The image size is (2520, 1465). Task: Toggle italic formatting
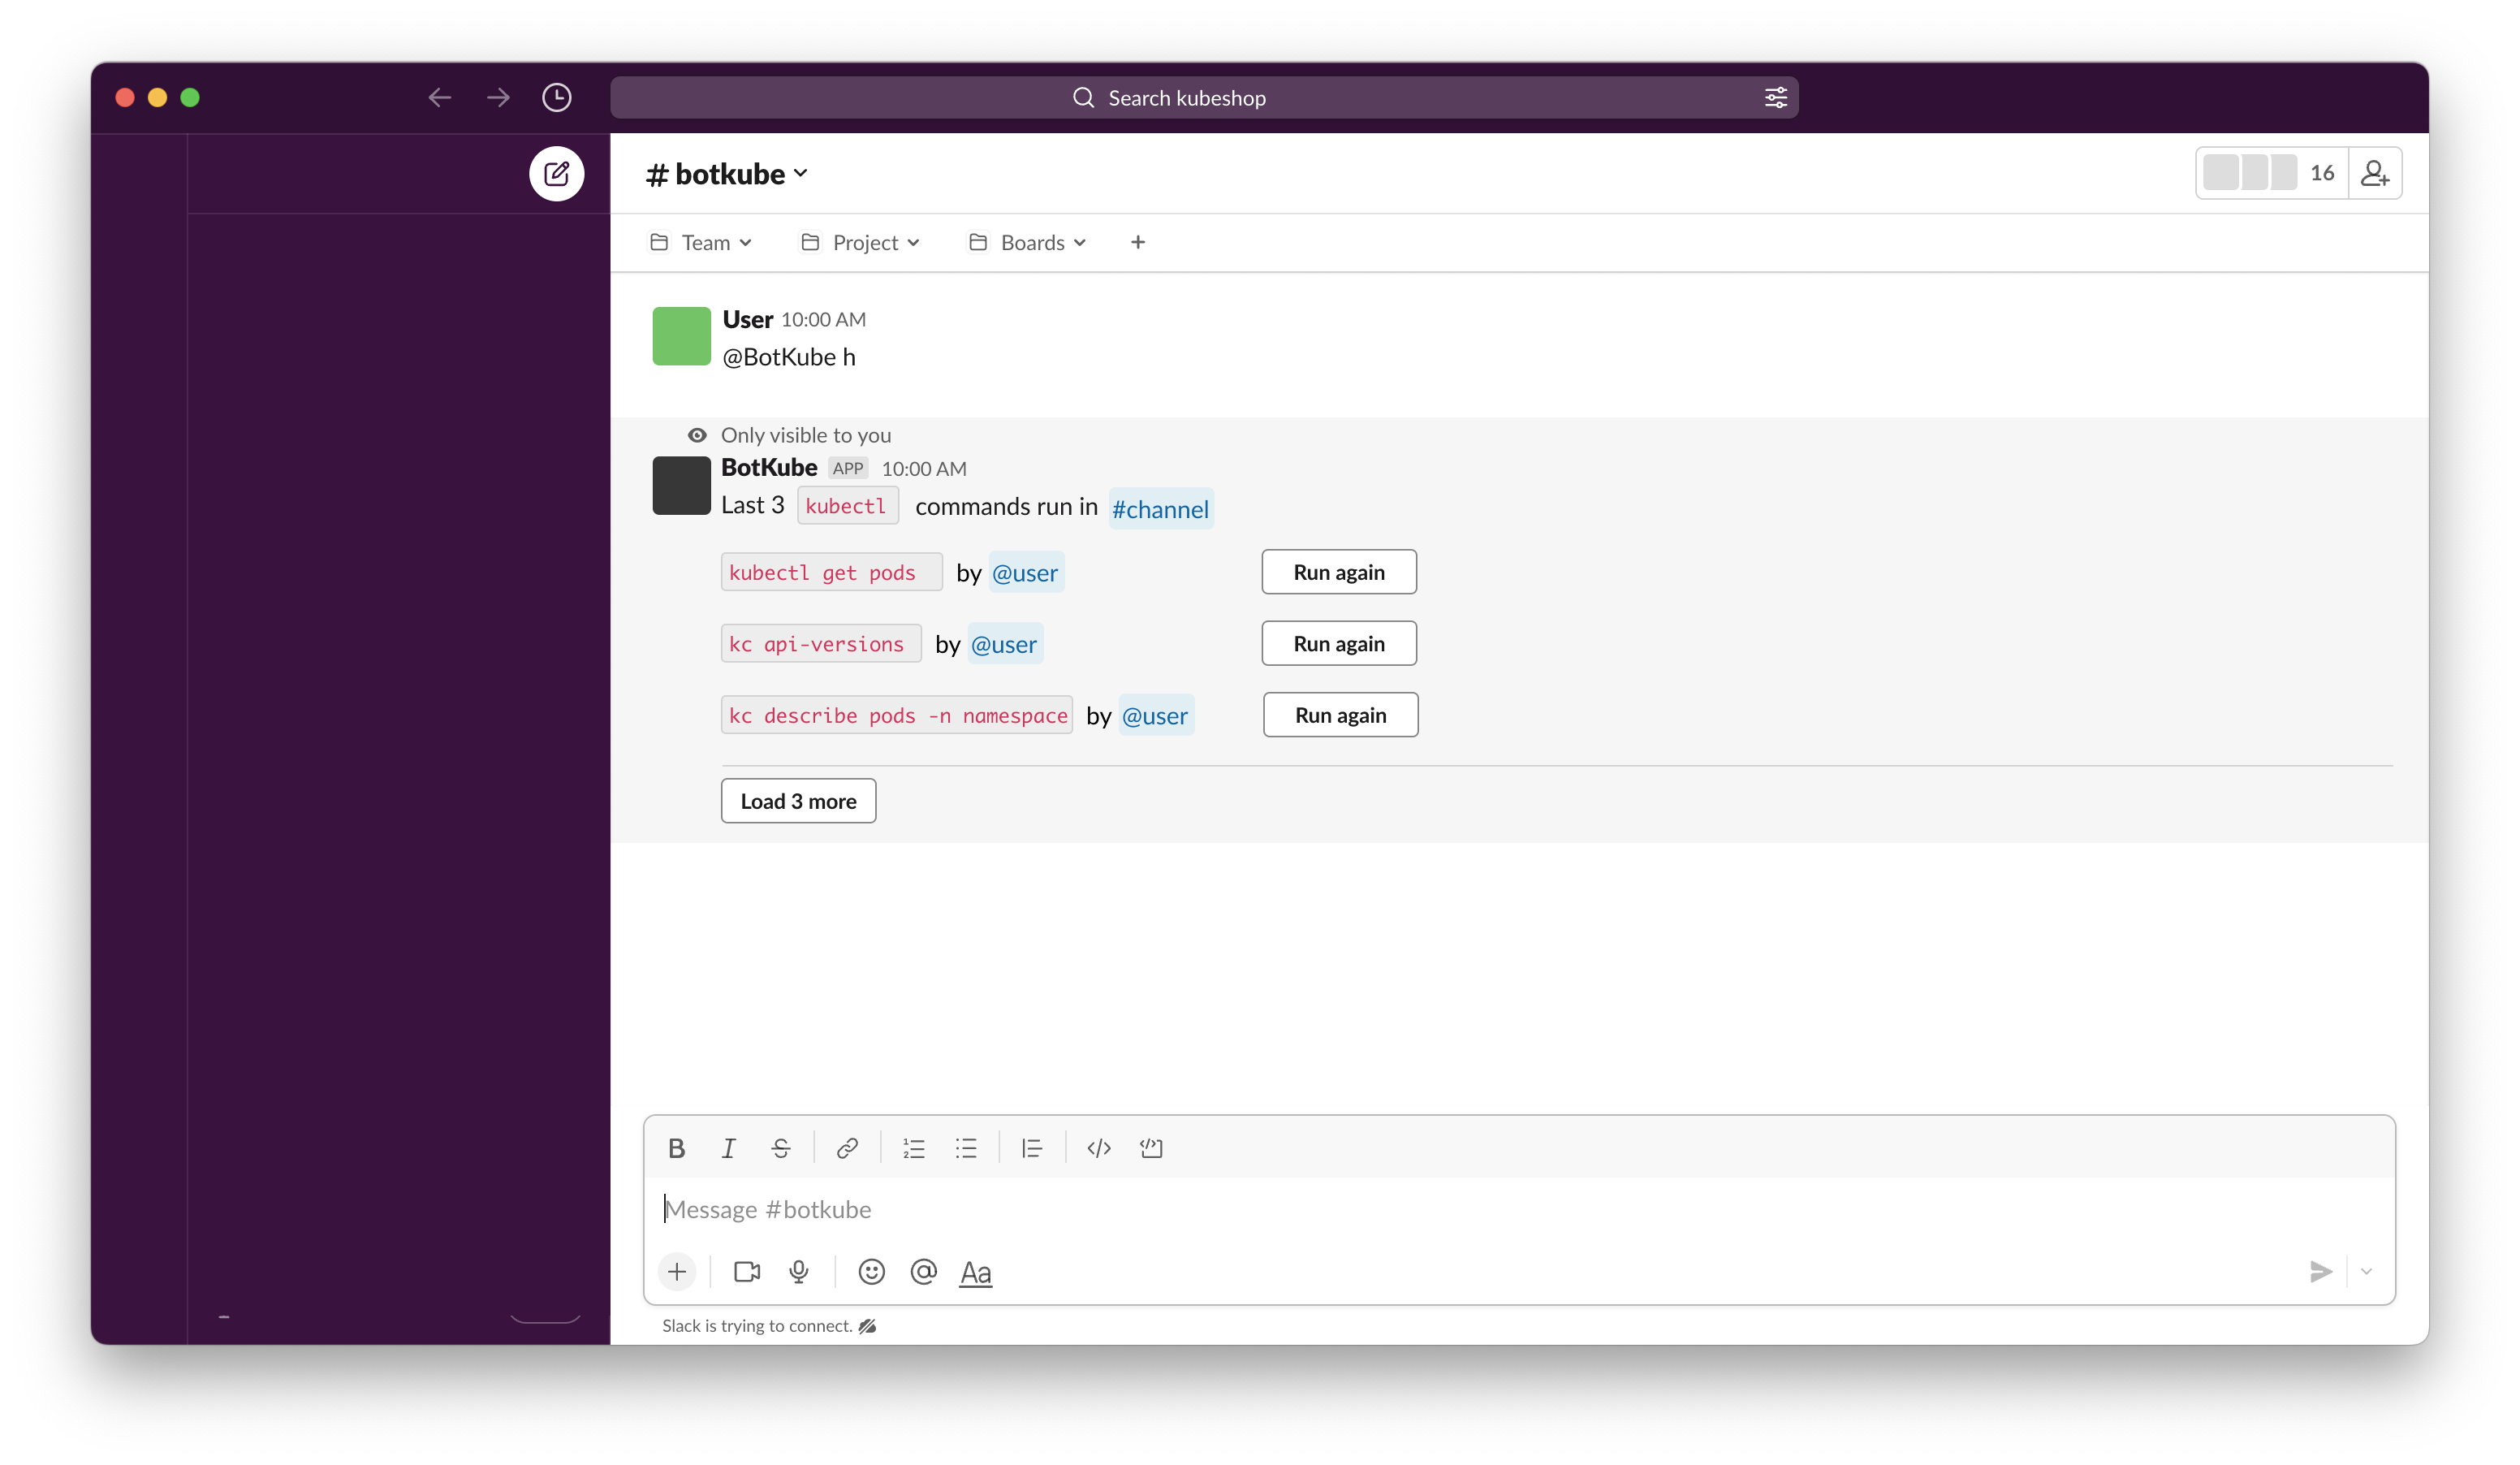(729, 1148)
